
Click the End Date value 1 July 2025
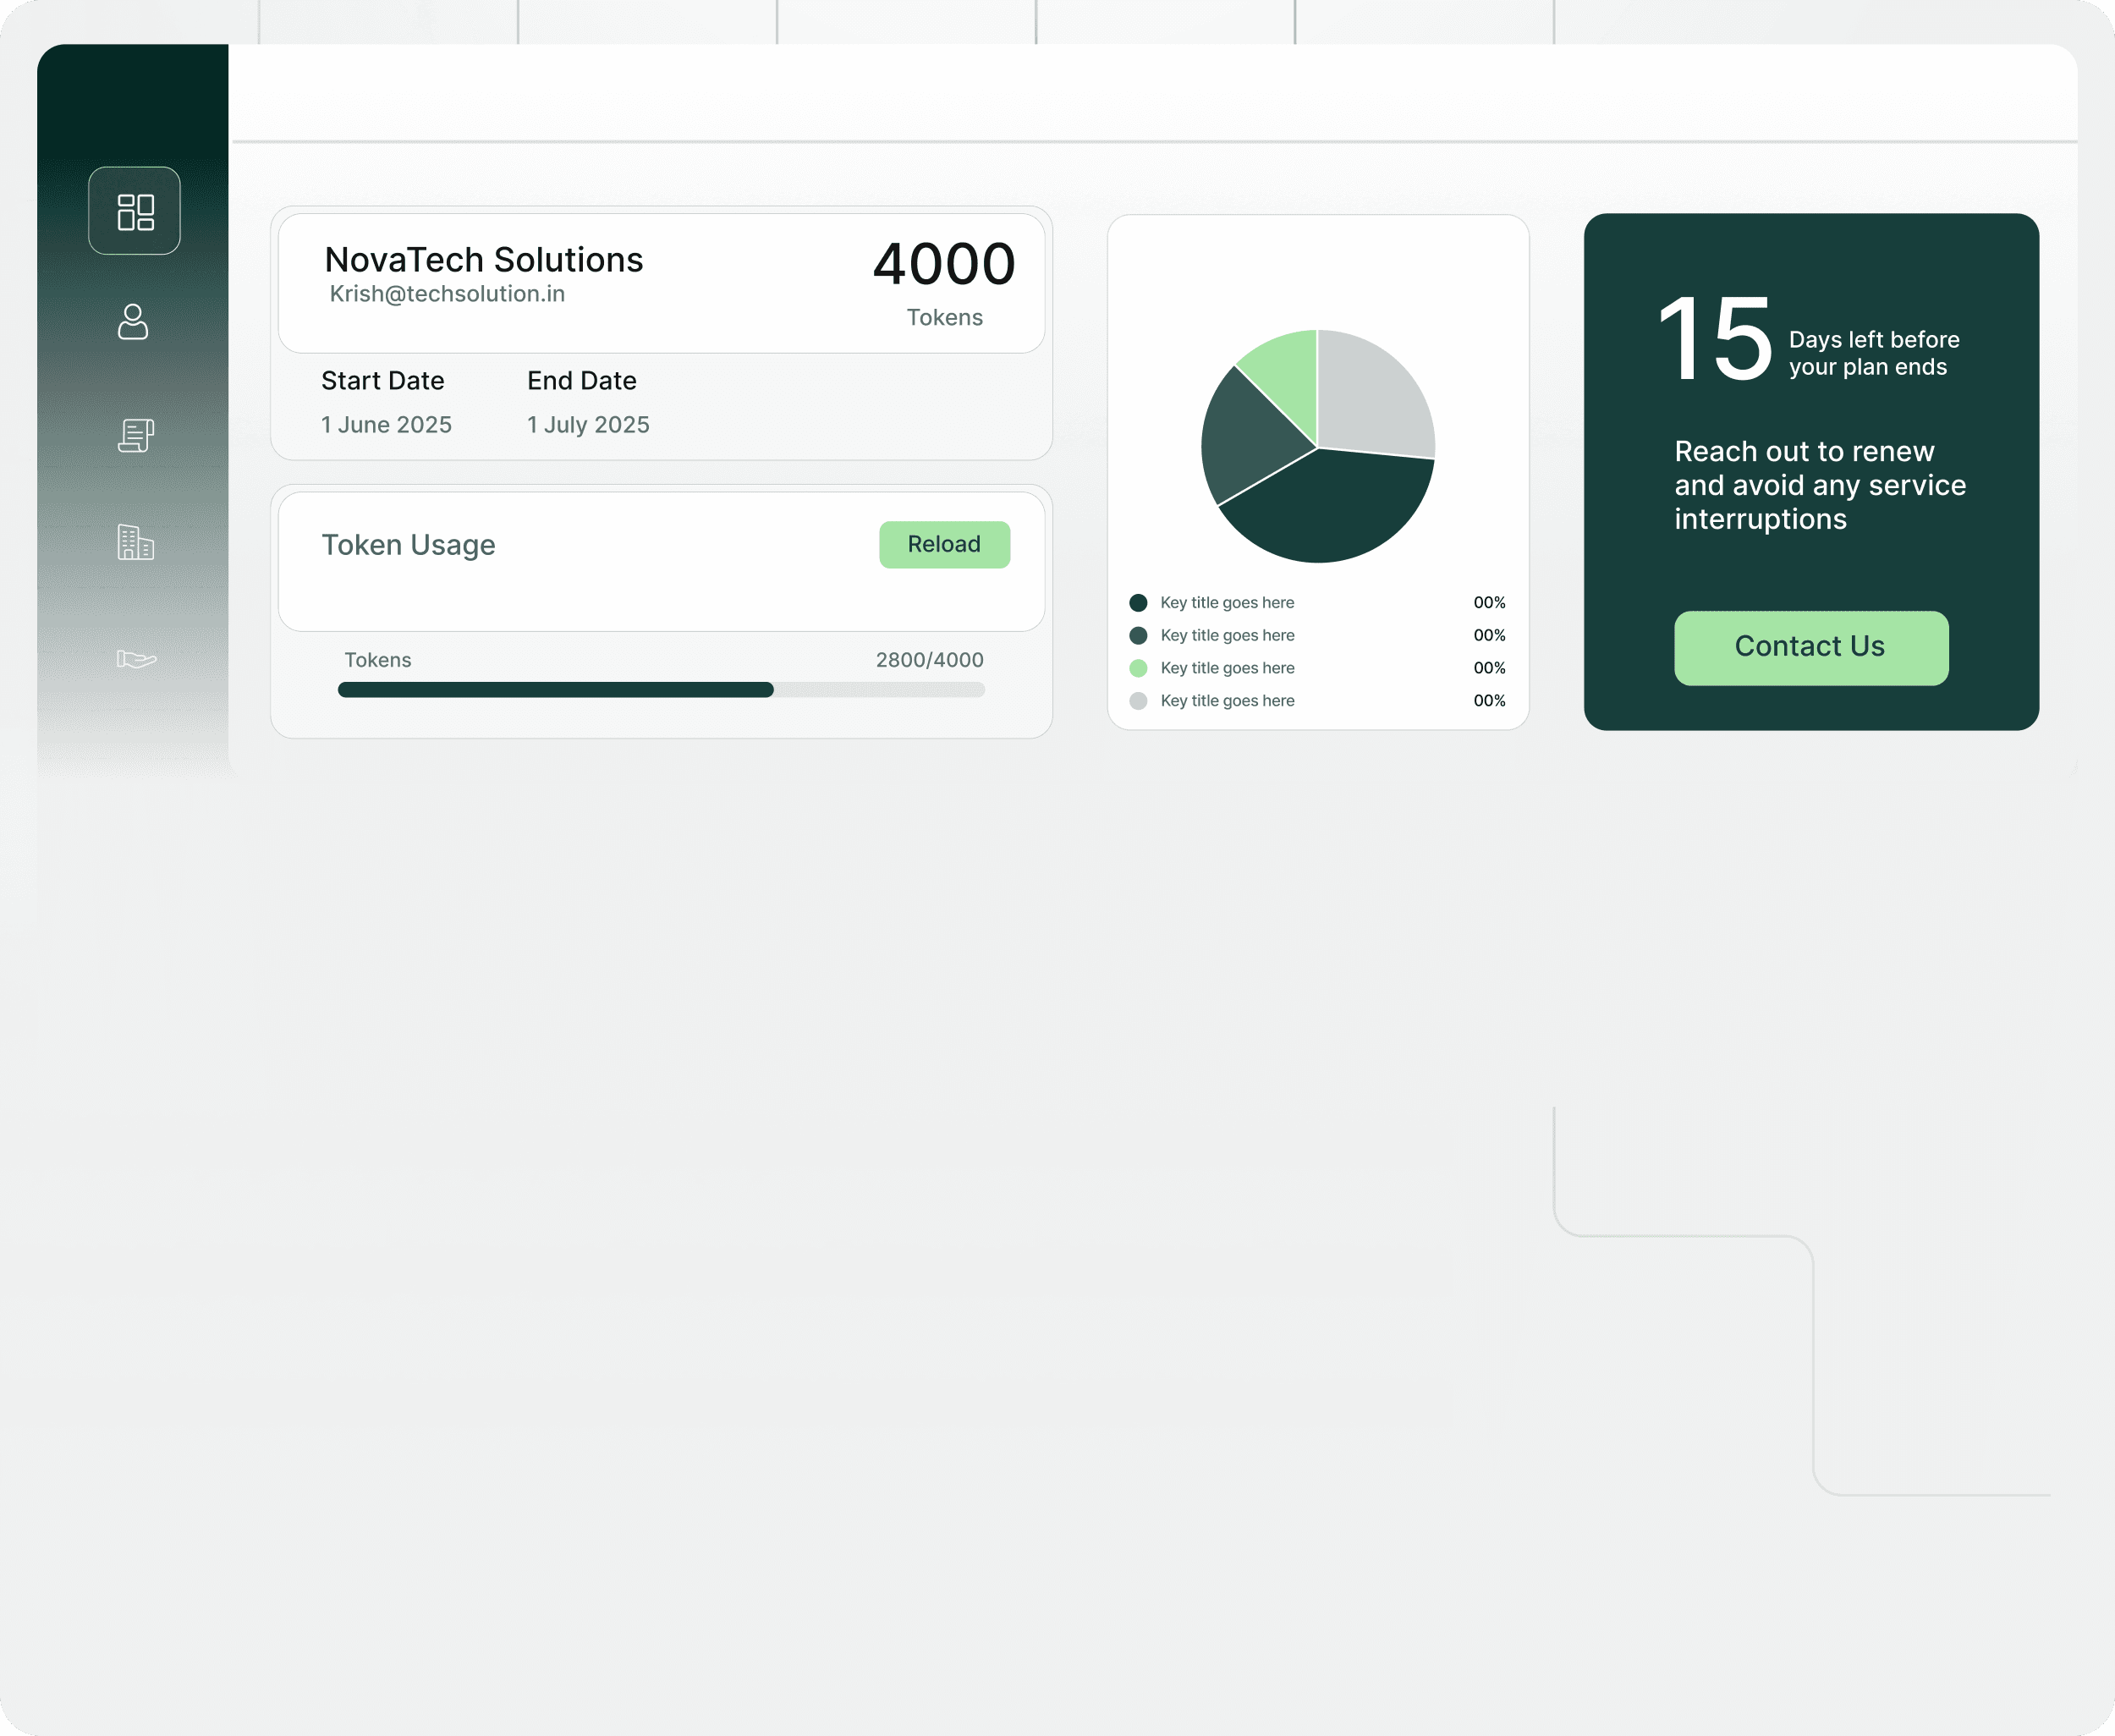588,425
